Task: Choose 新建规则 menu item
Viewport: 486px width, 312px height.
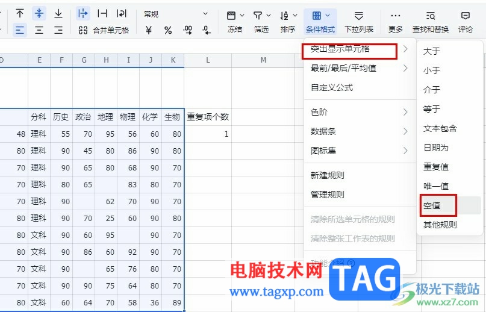Action: [x=360, y=175]
